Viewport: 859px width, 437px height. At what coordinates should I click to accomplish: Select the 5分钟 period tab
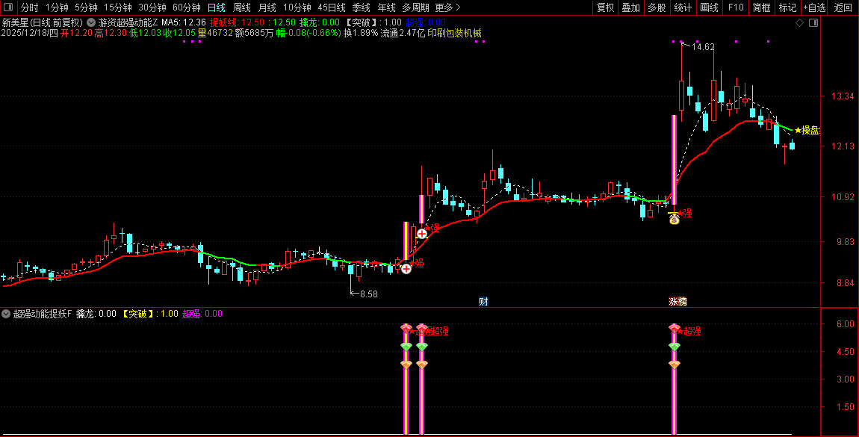(86, 7)
